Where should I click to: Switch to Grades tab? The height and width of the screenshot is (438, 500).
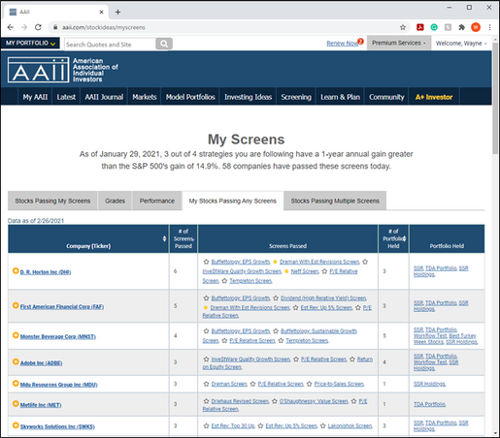[115, 201]
